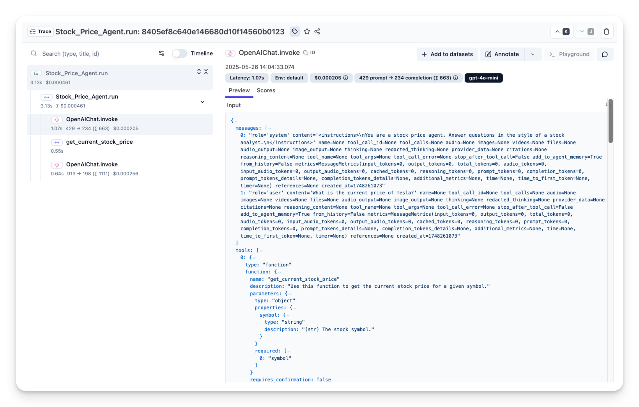The image size is (639, 407).
Task: Select the second OpenAIChat.invoke generation (0.64s)
Action: coord(127,169)
